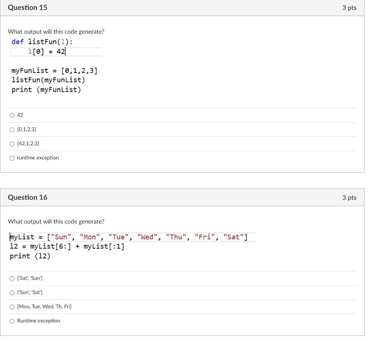This screenshot has width=379, height=341.
Task: Select 'Runtime exception' for Question 16
Action: click(12, 321)
